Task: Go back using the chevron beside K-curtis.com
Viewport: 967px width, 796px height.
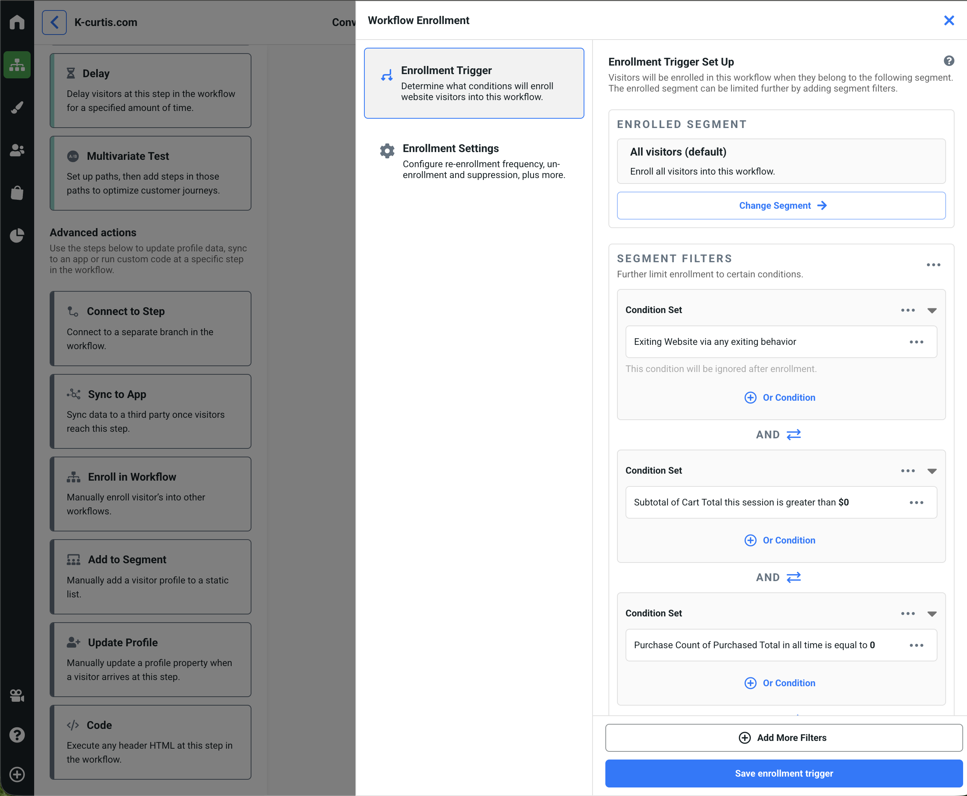Action: (54, 22)
